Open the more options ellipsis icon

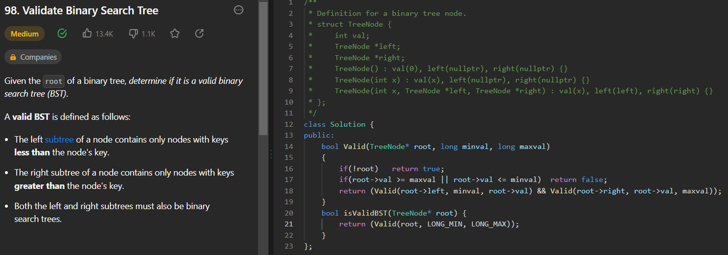point(240,11)
